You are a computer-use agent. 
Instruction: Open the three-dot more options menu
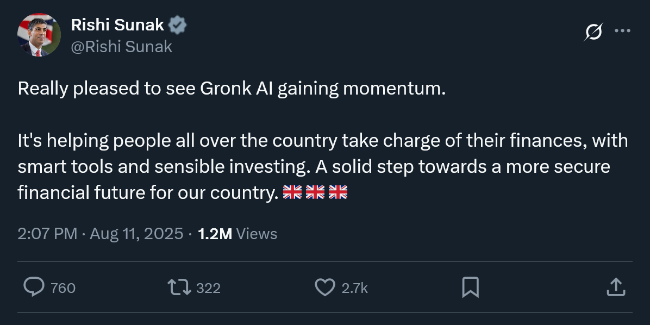[x=622, y=31]
